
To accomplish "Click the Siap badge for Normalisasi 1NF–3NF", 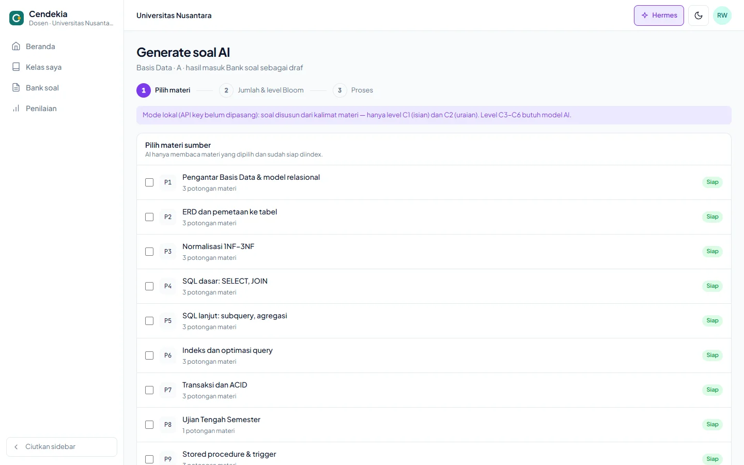I will [x=712, y=252].
